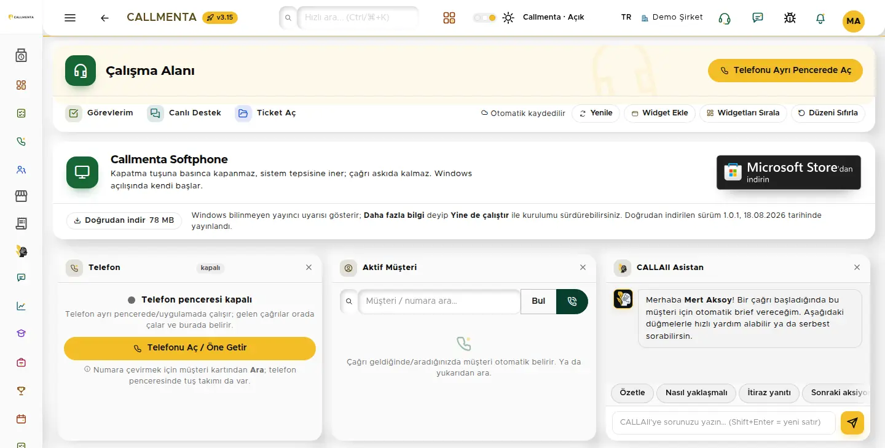Open the orange calendar sidebar icon

point(22,419)
